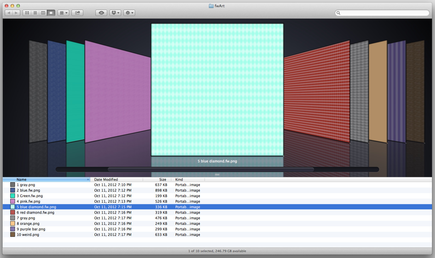Click the status bar selection and space text

point(217,251)
